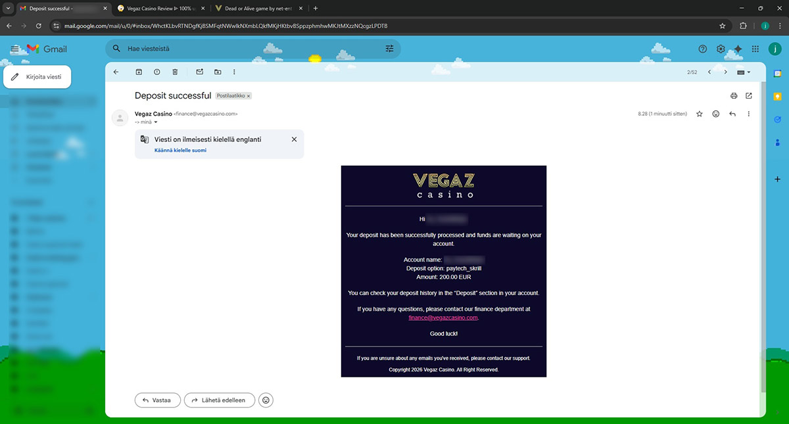Switch to the Dead or Alive game tab
This screenshot has width=789, height=424.
pos(259,9)
